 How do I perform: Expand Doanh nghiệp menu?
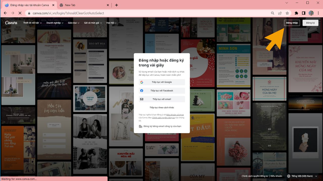point(55,23)
